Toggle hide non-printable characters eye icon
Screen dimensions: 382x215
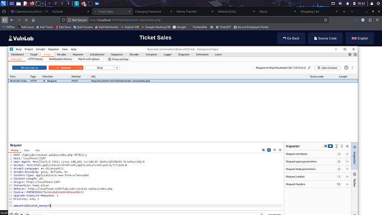[264, 150]
